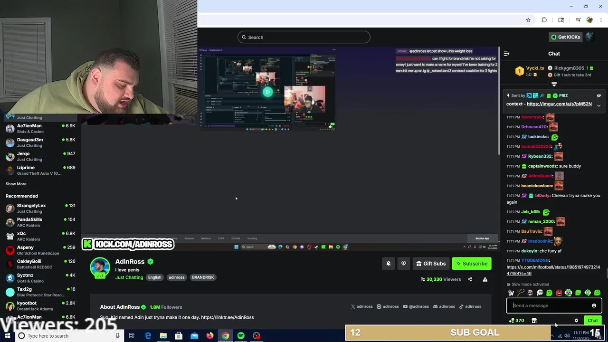Open AdinRoss Instagram link

click(388, 306)
